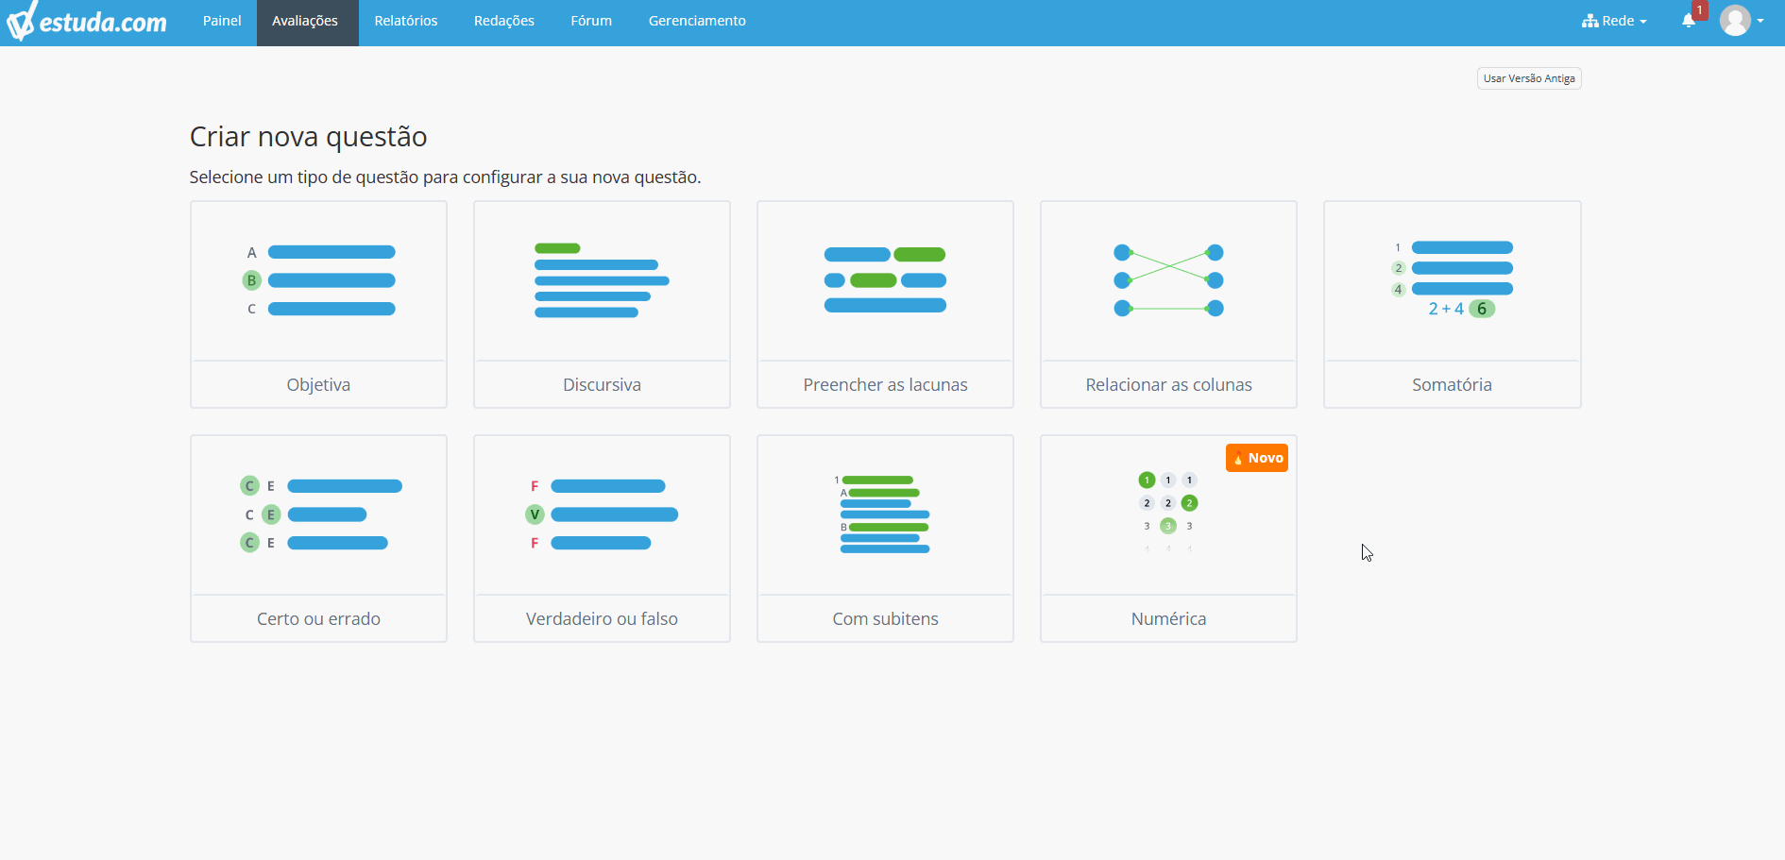Open notifications bell icon

pyautogui.click(x=1688, y=21)
